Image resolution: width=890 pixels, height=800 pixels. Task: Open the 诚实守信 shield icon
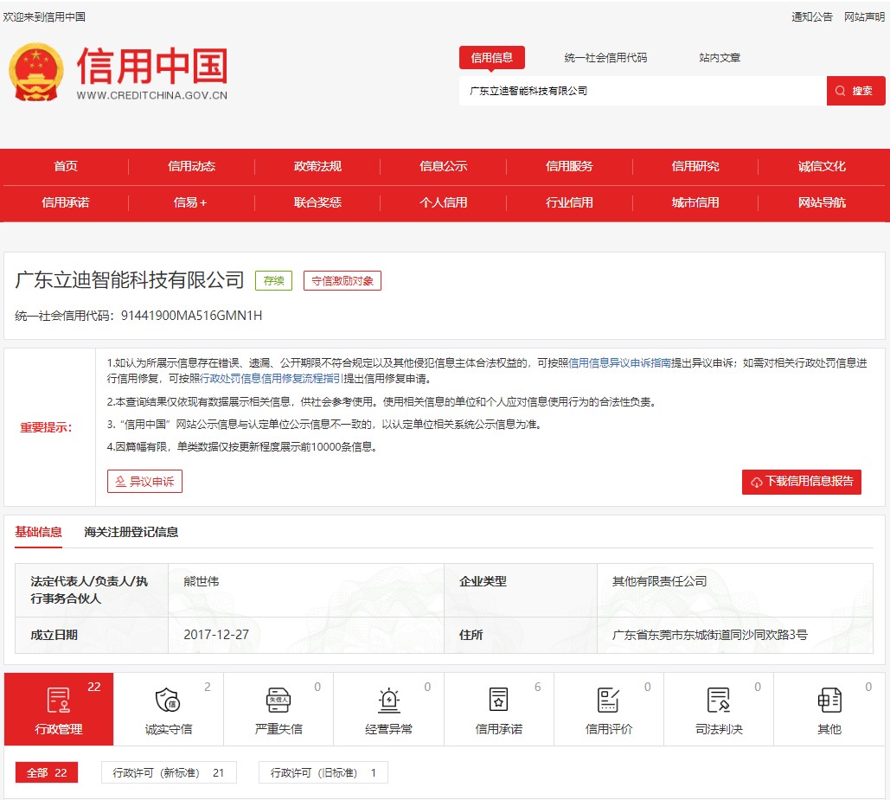click(x=168, y=701)
